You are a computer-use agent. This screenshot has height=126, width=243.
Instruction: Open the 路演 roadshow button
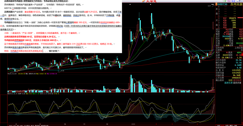234,1
